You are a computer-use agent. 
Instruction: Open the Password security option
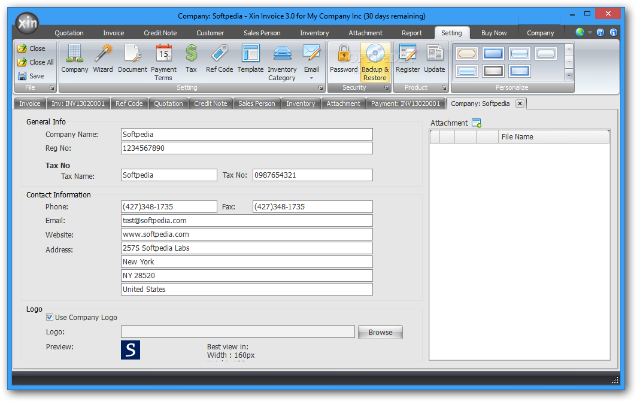[344, 59]
